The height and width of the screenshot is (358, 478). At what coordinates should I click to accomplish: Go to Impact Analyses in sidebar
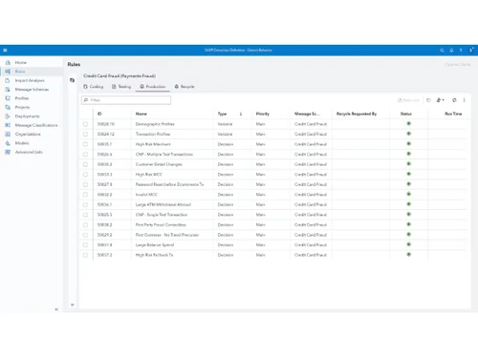tap(30, 80)
